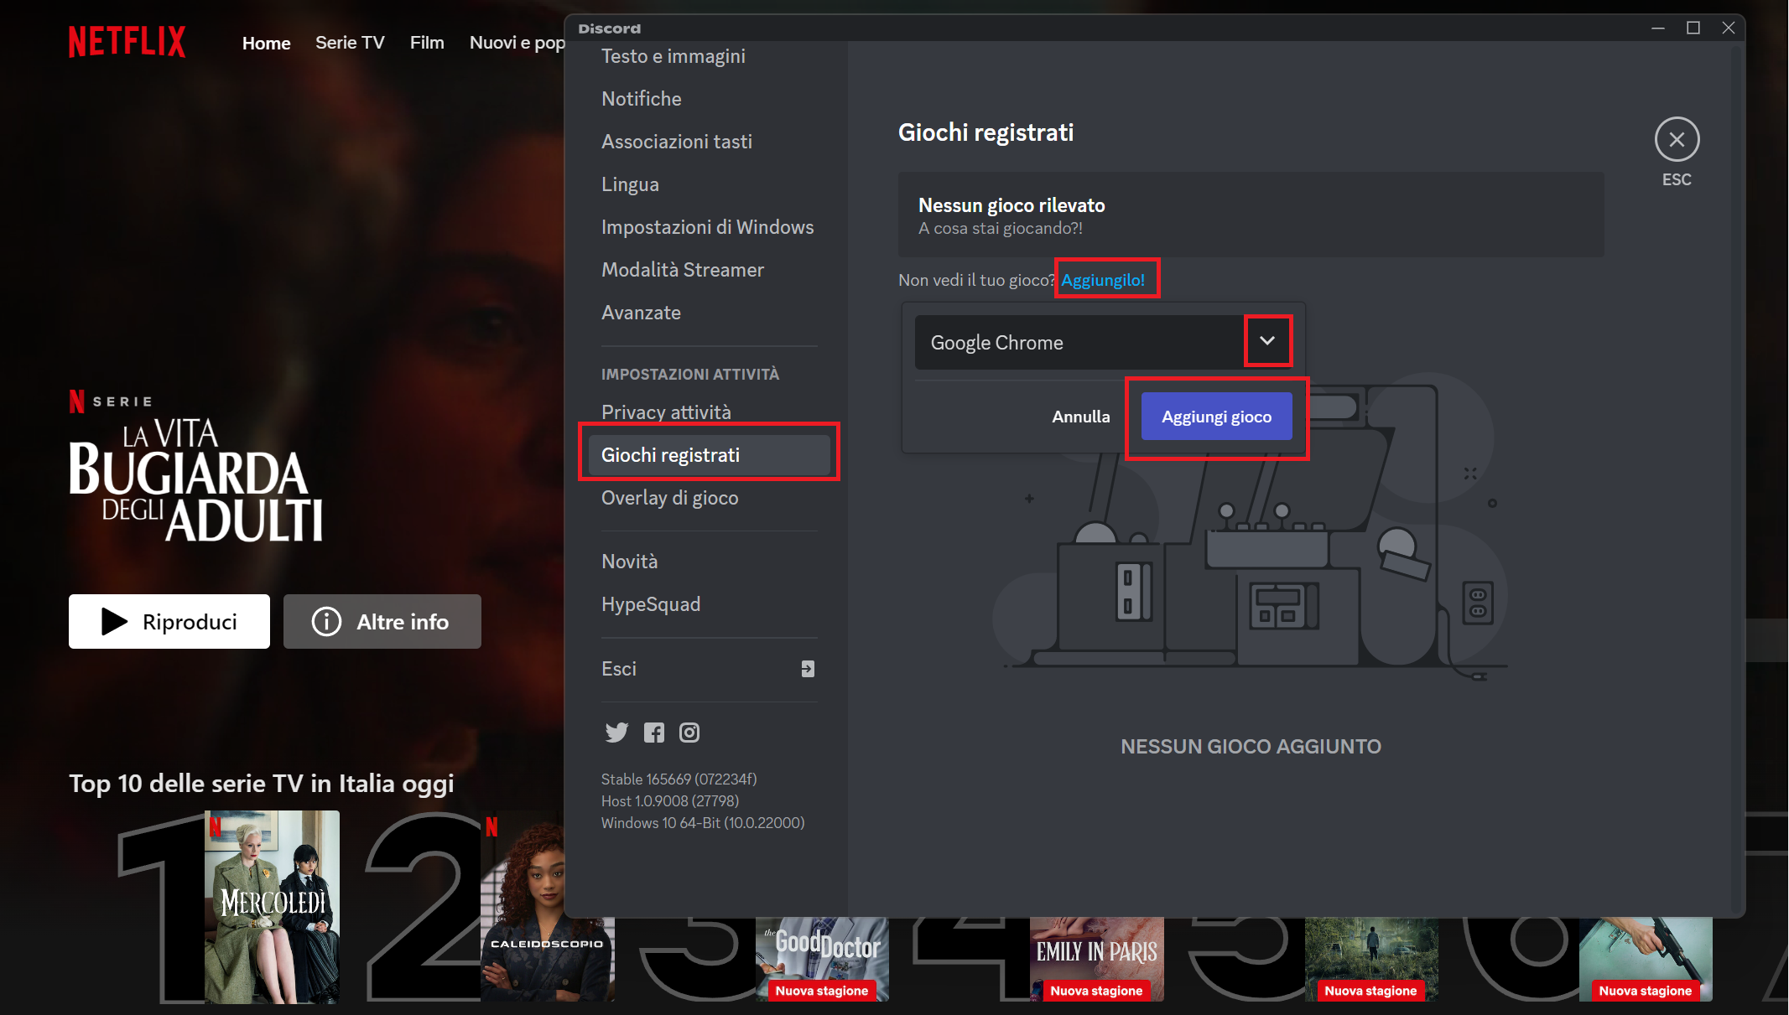Close settings with the ESC circle icon
Image resolution: width=1789 pixels, height=1015 pixels.
click(1676, 139)
